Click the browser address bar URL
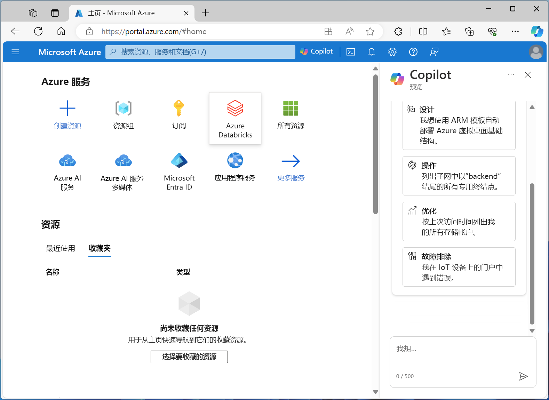Viewport: 549px width, 400px height. tap(154, 32)
